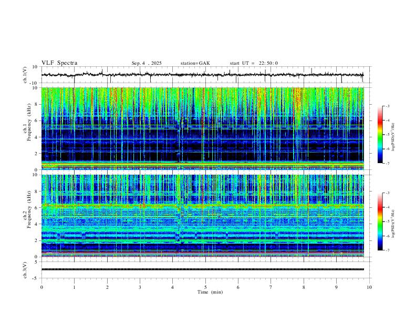Click the "-5" label on lower color bar

click(387, 222)
